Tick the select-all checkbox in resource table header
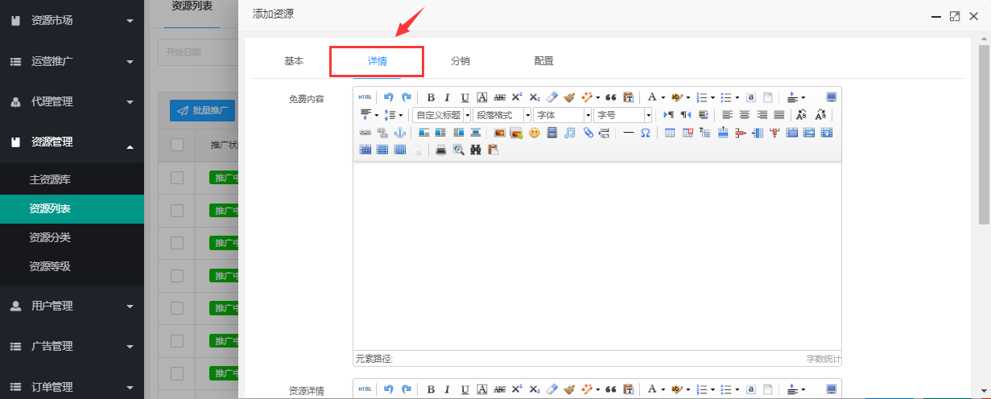 point(177,146)
